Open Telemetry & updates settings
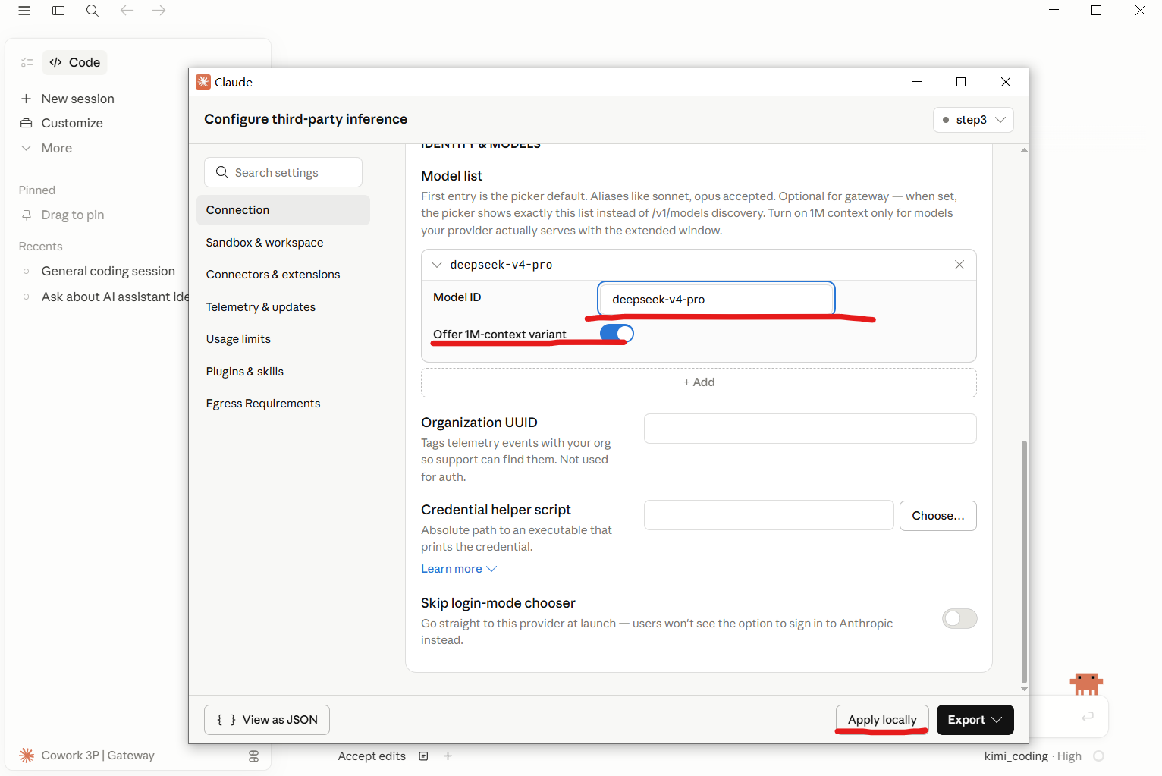 click(x=261, y=307)
